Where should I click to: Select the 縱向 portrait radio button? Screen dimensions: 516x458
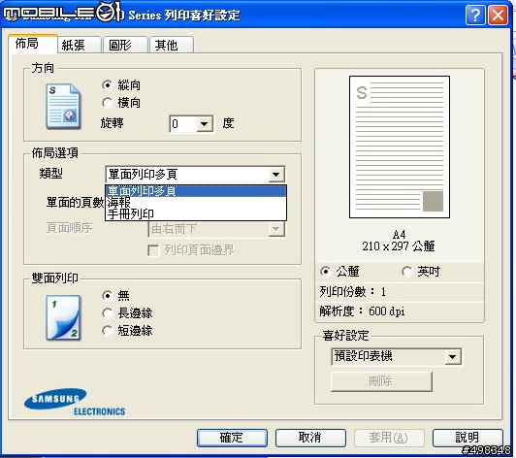coord(108,85)
